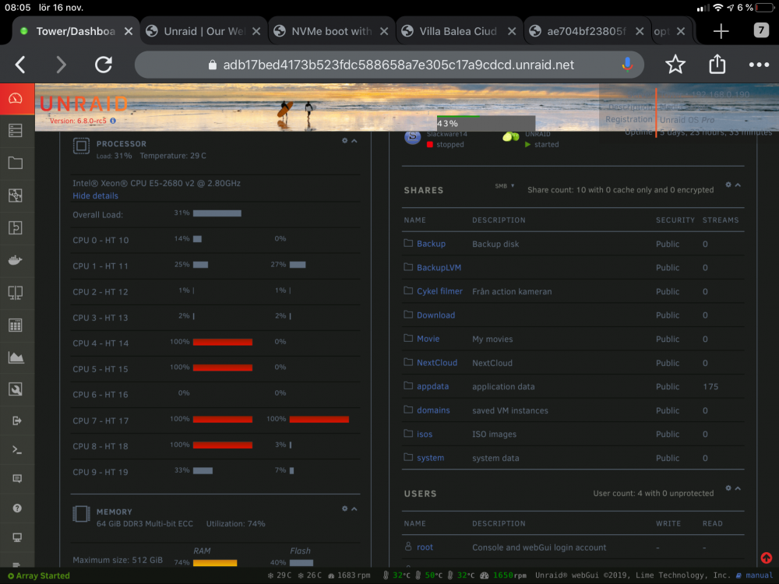This screenshot has height=584, width=779.
Task: Click the UNRAID logo in header
Action: point(84,104)
